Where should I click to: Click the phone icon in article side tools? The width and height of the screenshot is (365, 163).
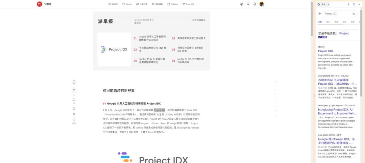pyautogui.click(x=74, y=82)
